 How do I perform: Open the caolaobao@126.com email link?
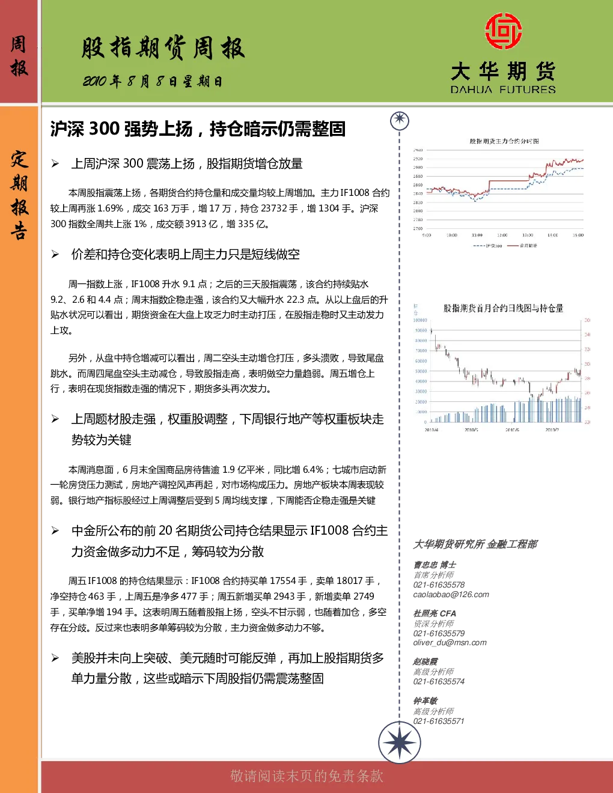pos(451,595)
